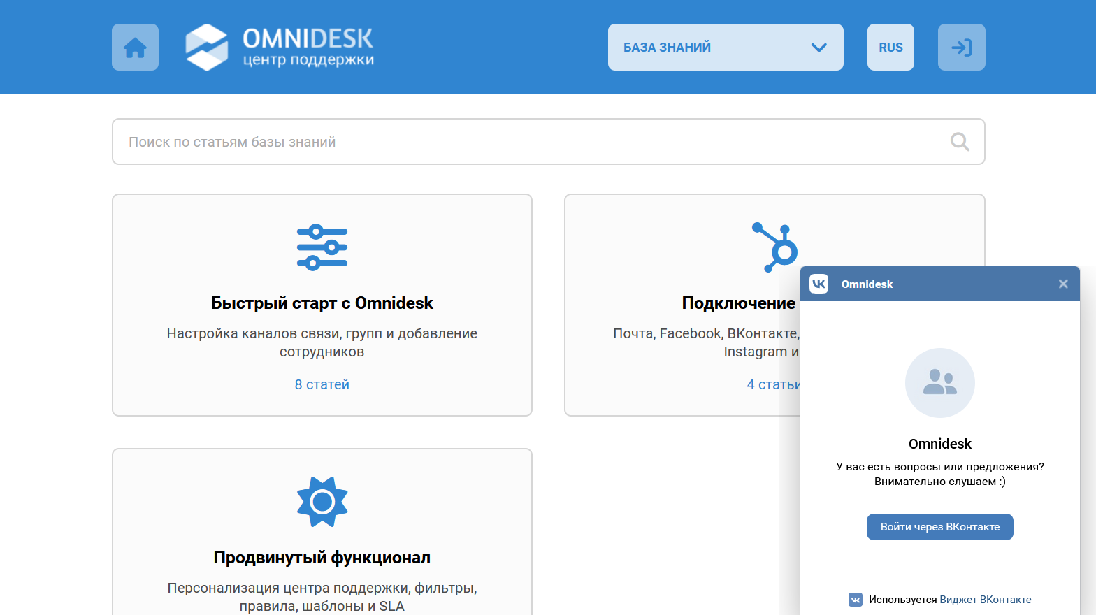1096x615 pixels.
Task: Click the Omnidesk title in widget header
Action: (x=867, y=284)
